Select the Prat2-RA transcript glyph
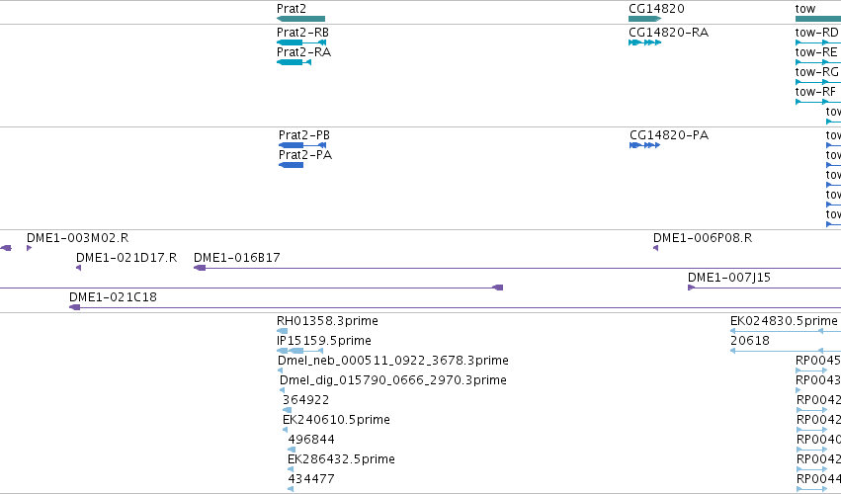 tap(294, 62)
